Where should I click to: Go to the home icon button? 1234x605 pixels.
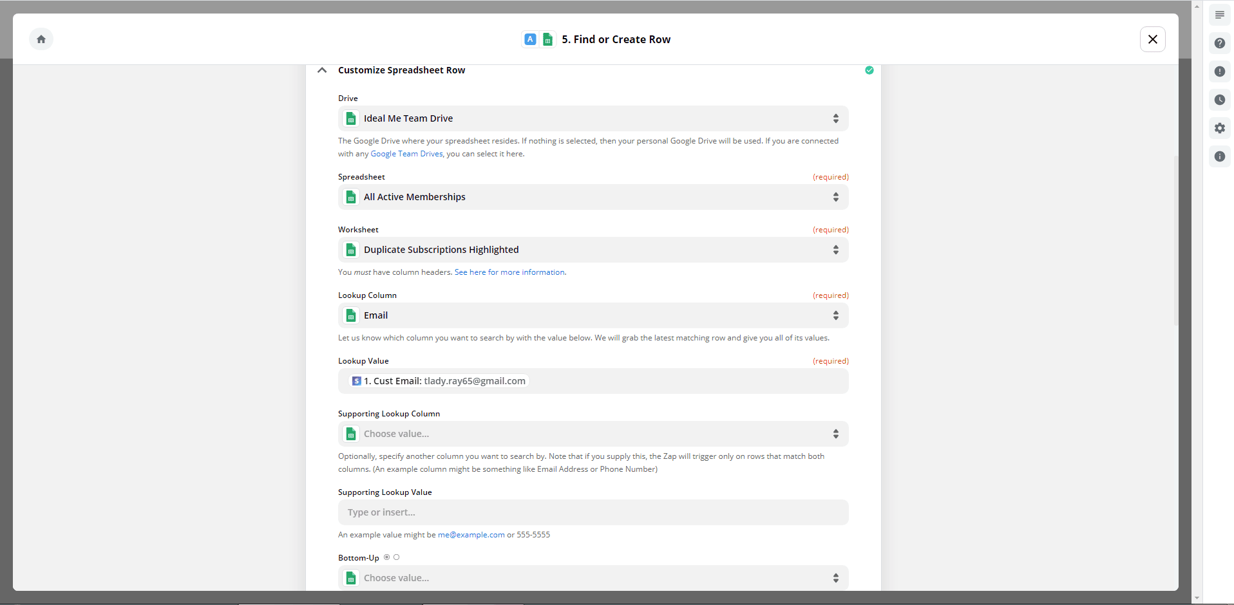point(41,39)
